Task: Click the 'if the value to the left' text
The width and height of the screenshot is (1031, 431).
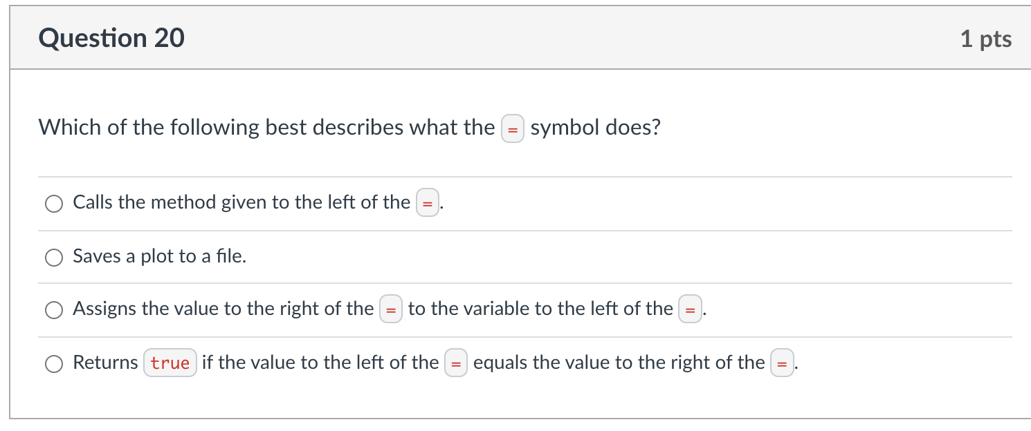Action: click(320, 363)
